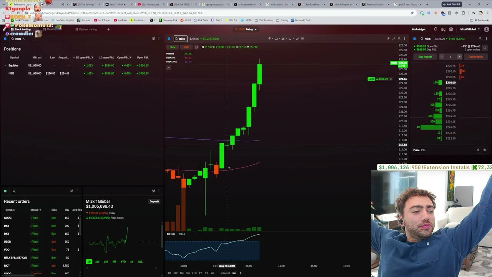Viewport: 492px width, 277px height.
Task: Toggle the blue link-group square on Positions
Action: (5, 38)
